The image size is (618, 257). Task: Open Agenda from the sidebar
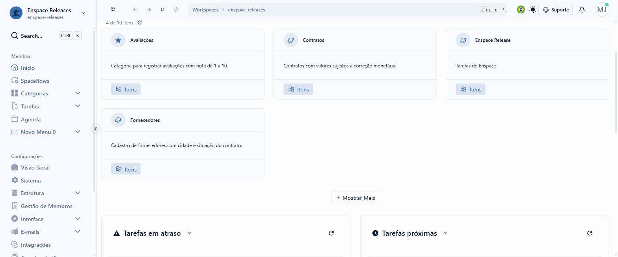pyautogui.click(x=31, y=119)
